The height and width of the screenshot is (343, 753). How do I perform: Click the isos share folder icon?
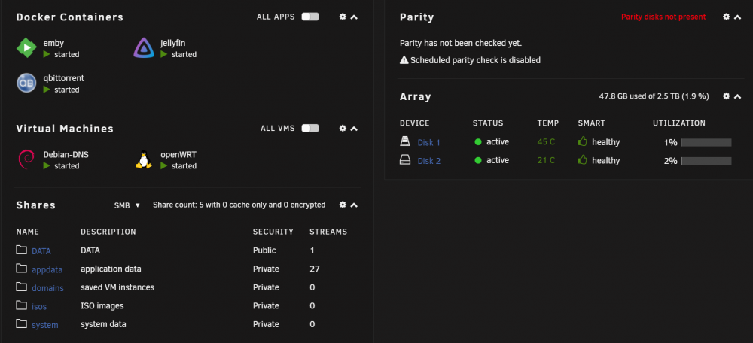pos(21,305)
